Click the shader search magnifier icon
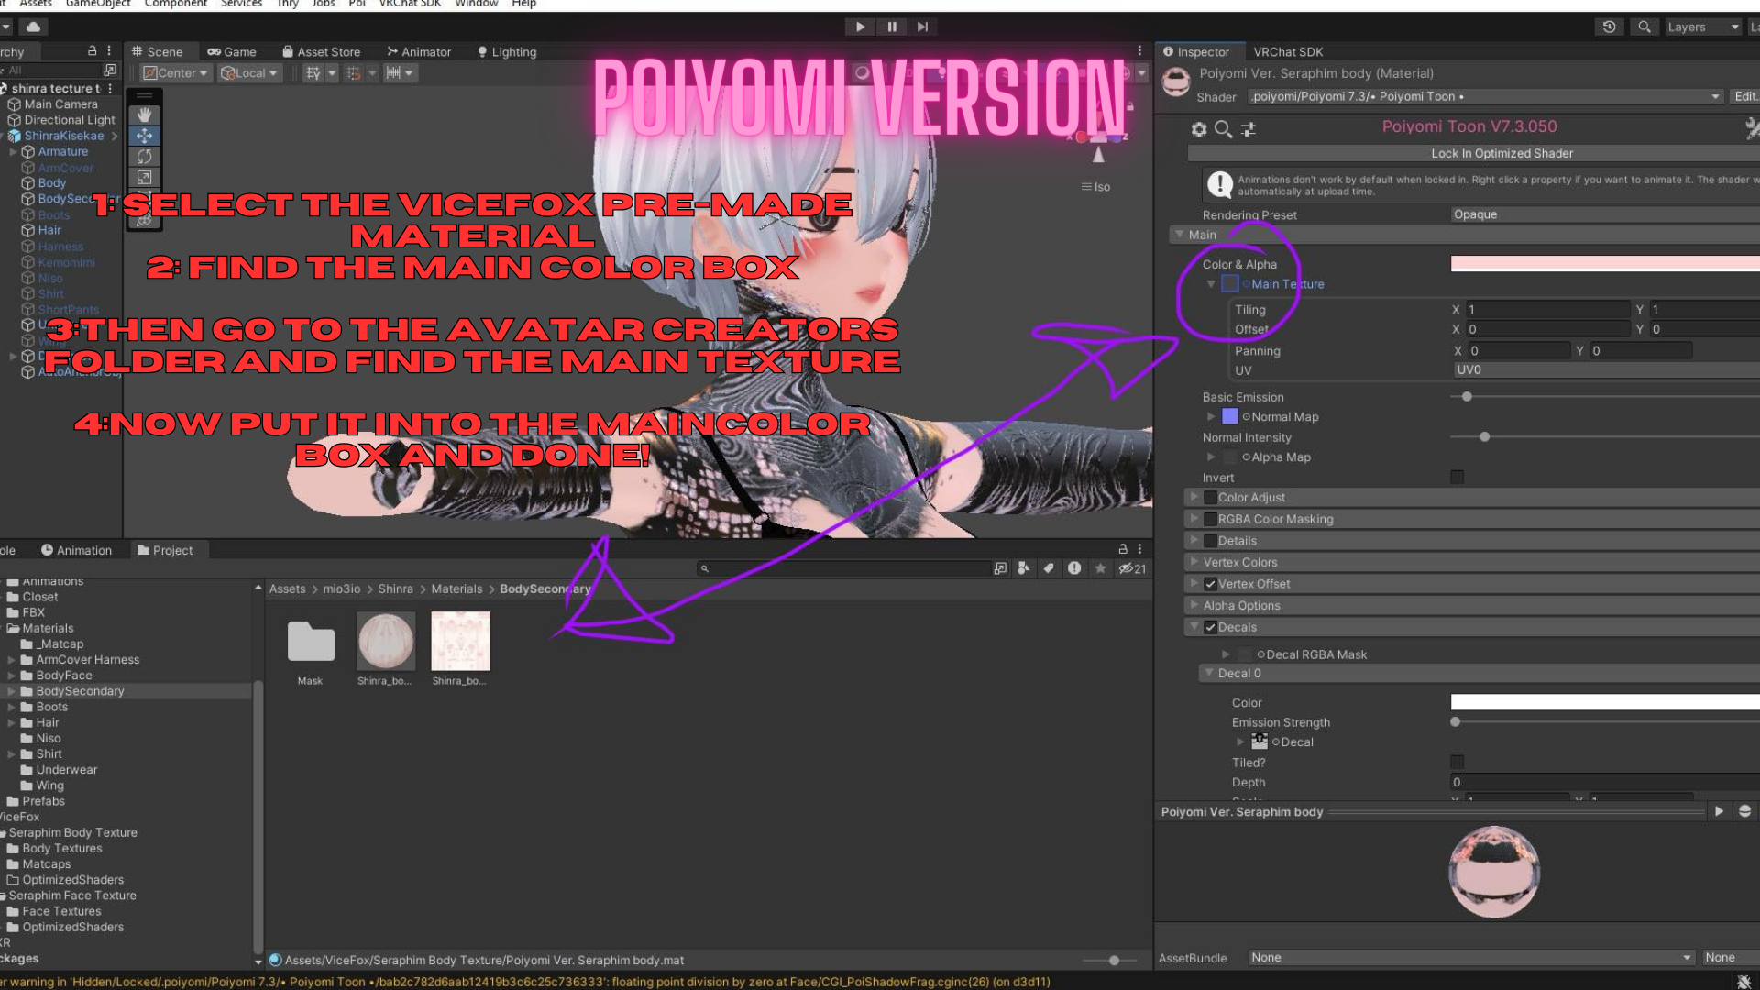Viewport: 1760px width, 990px height. (1223, 129)
